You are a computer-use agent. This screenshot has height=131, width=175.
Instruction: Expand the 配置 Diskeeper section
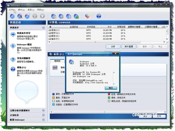[x=43, y=120]
